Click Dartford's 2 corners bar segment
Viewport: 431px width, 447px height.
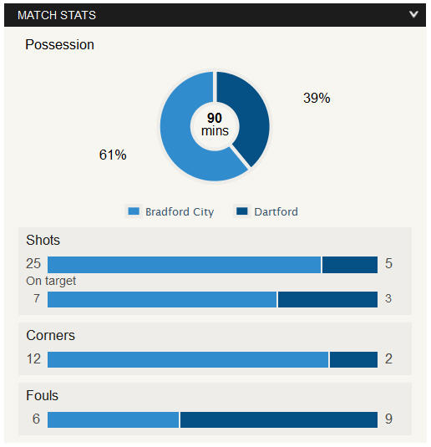click(354, 359)
